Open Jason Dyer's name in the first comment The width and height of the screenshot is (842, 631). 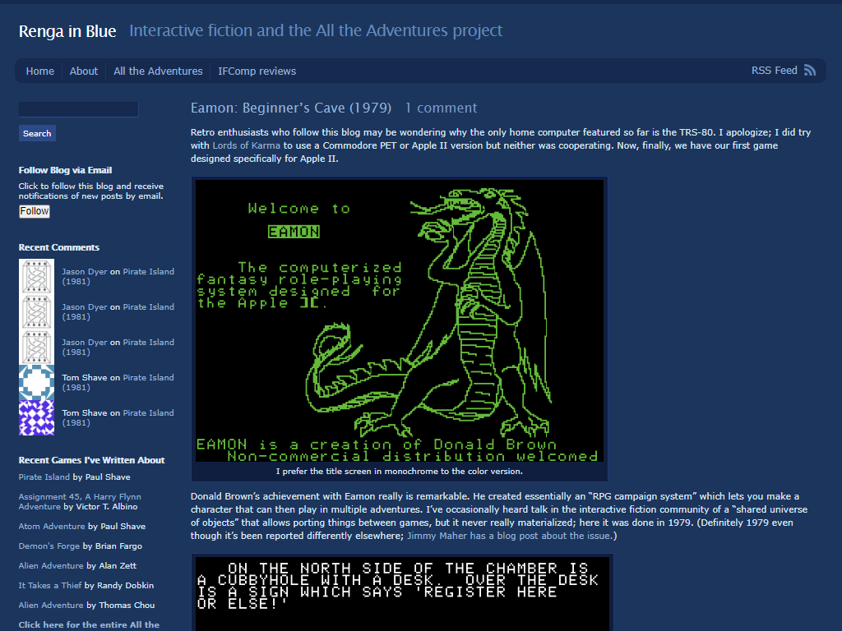(85, 271)
